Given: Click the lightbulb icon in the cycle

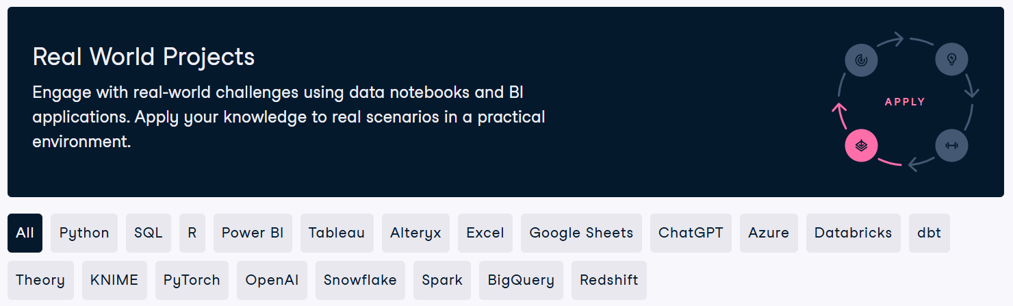Looking at the screenshot, I should [x=951, y=60].
